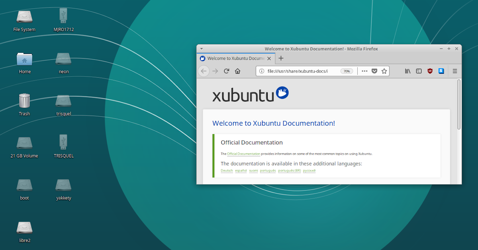Click the Official Documentation section heading
Screen dimensions: 478x250
[252, 142]
